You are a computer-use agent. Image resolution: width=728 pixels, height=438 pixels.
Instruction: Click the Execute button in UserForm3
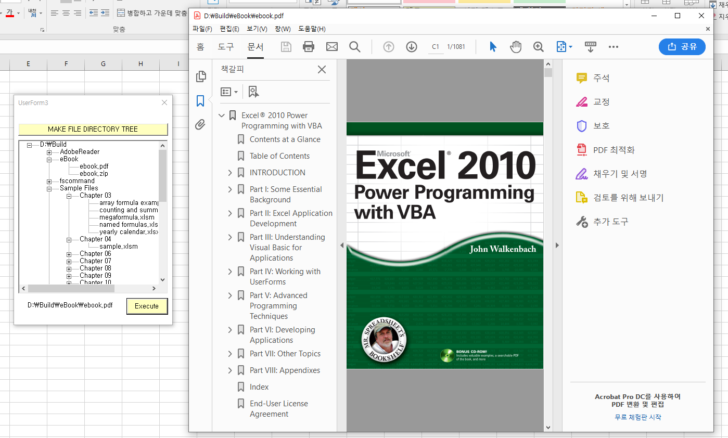tap(147, 306)
